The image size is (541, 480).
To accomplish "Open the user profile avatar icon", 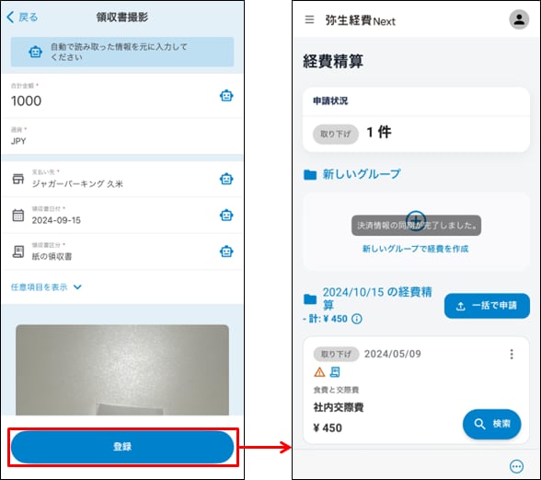I will pos(519,19).
